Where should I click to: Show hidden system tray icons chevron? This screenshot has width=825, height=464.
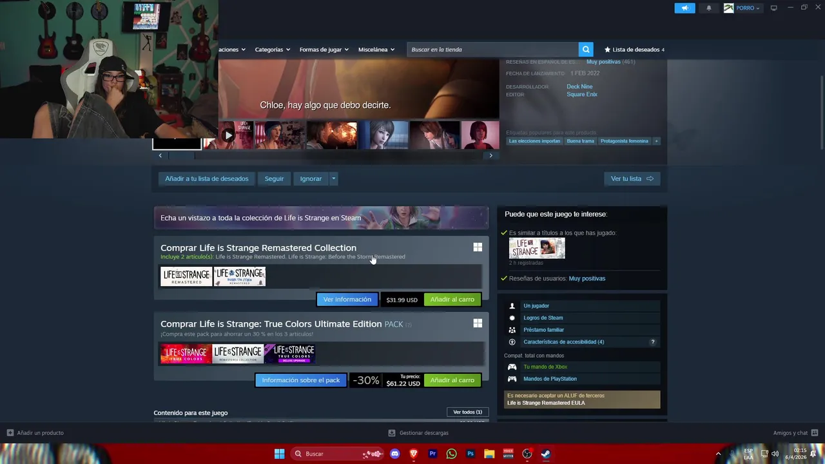click(718, 454)
